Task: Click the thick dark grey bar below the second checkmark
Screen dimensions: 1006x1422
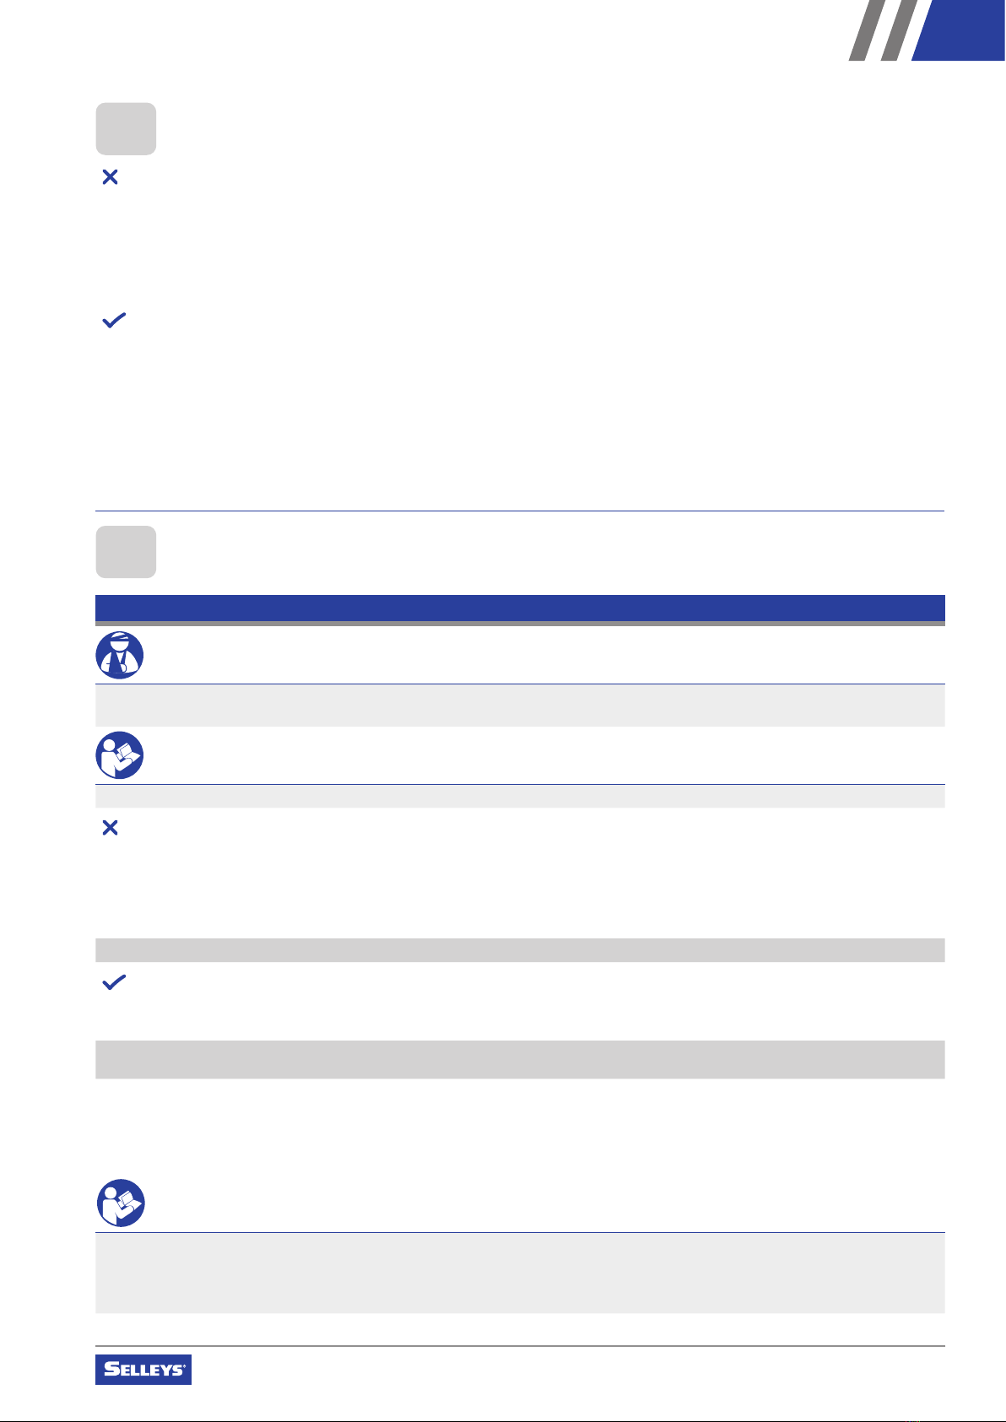Action: 520,1059
